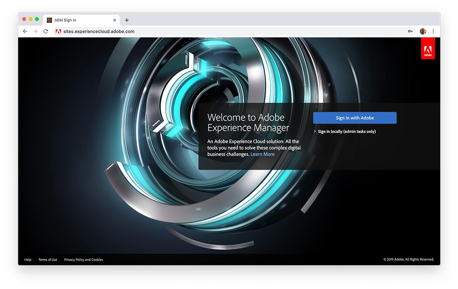458x289 pixels.
Task: Click the red macOS close window button
Action: pos(24,19)
